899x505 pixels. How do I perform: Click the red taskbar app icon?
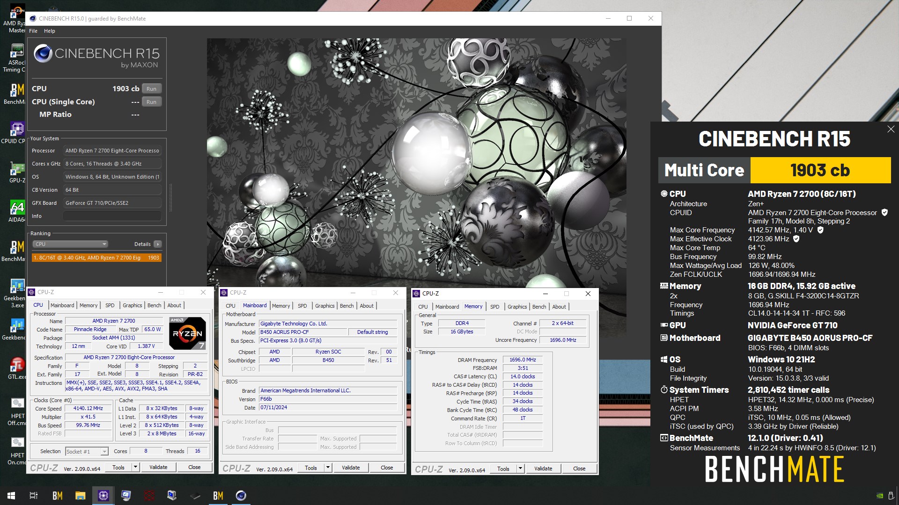click(149, 496)
